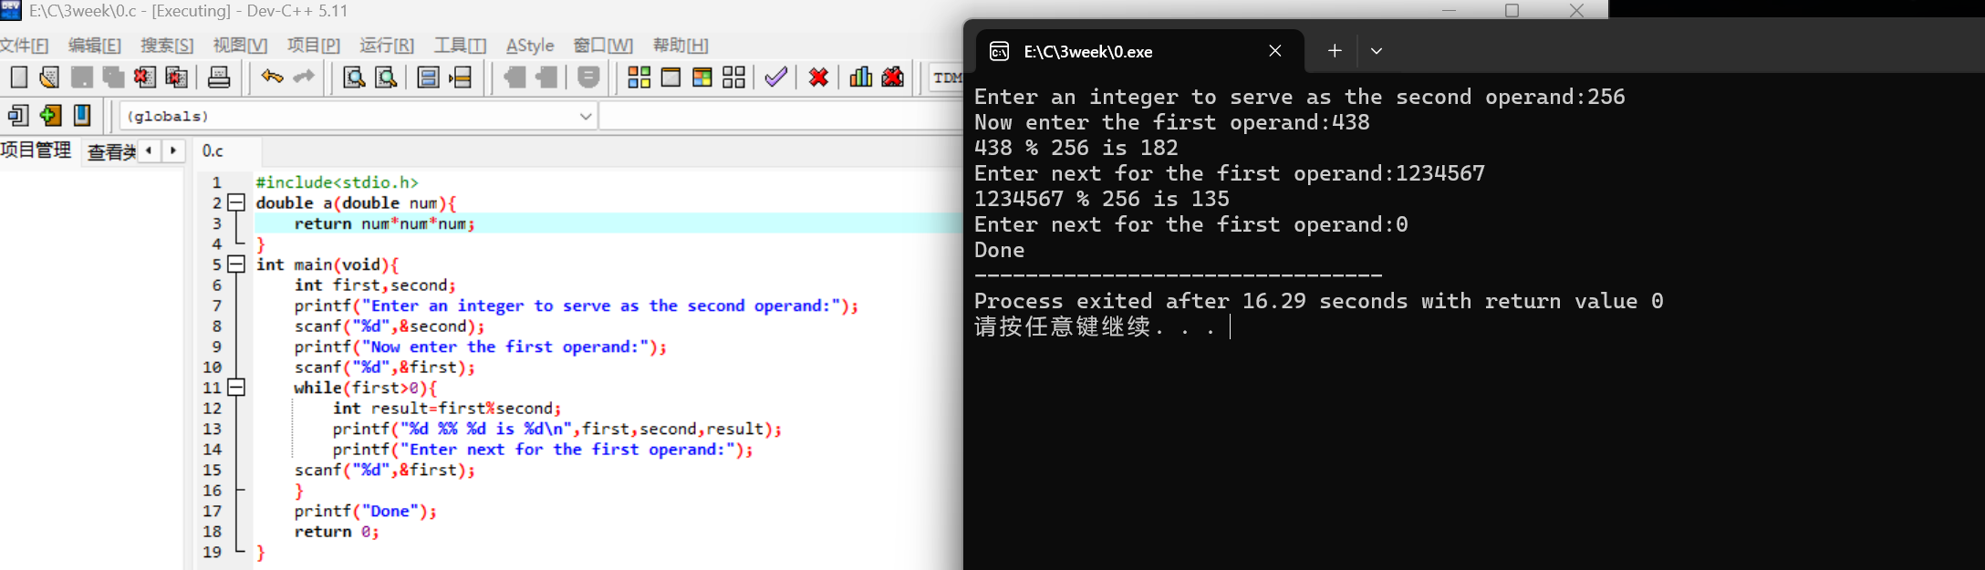This screenshot has width=1985, height=570.
Task: Collapse the while loop fold at line 11
Action: tap(236, 388)
